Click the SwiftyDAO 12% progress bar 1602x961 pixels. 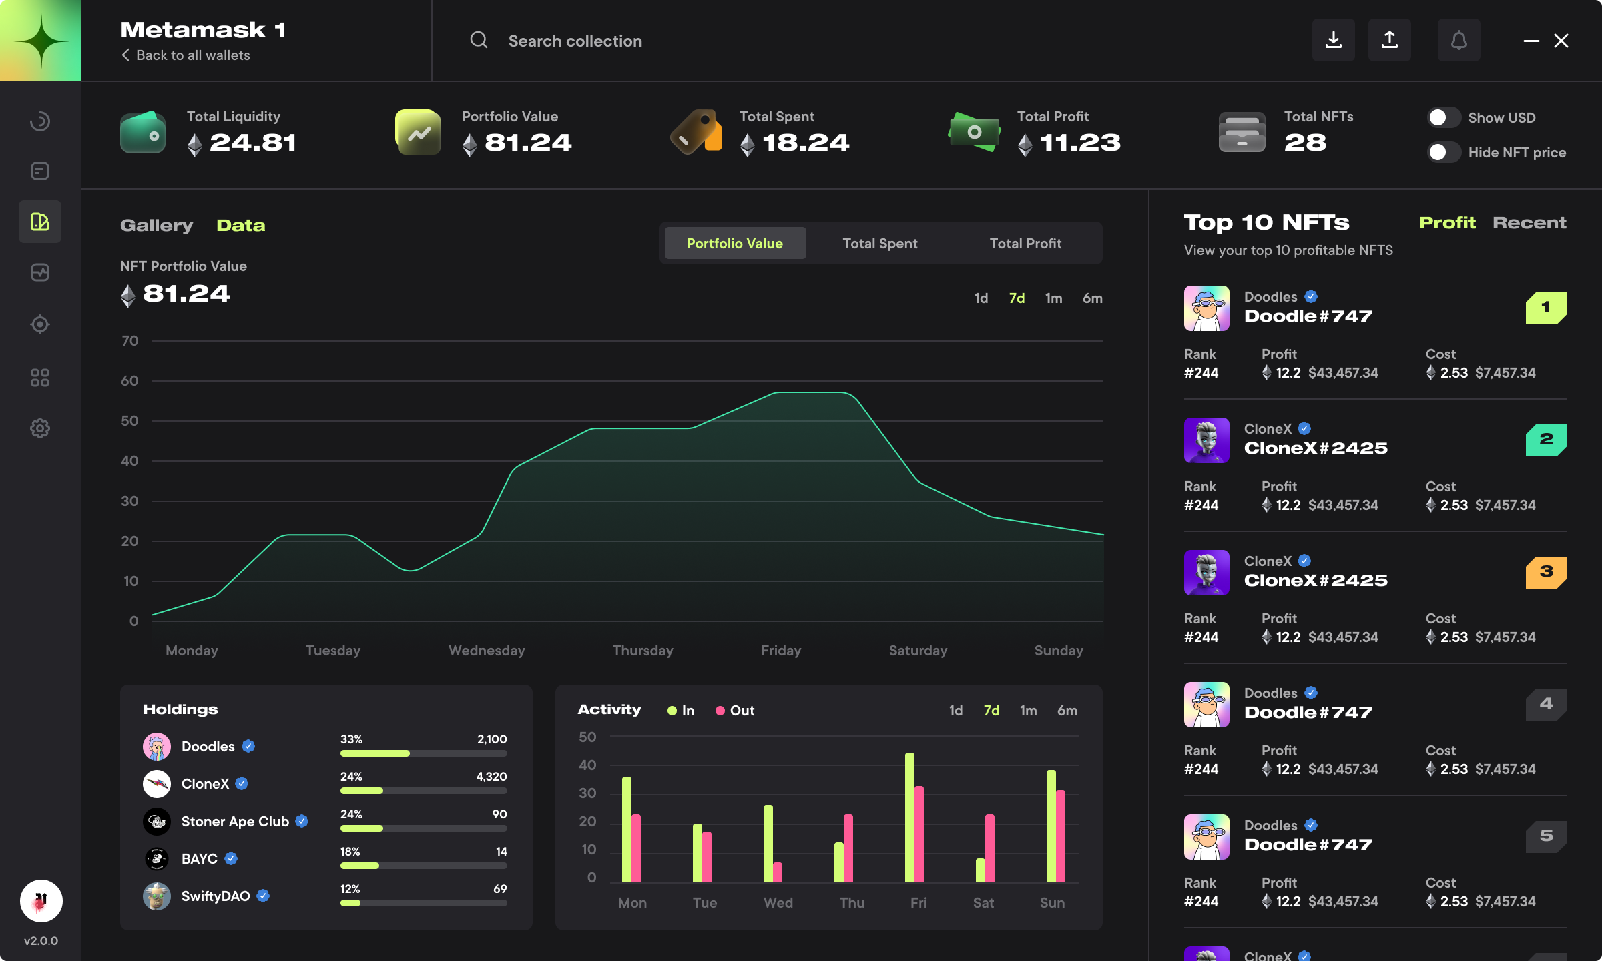click(x=424, y=903)
